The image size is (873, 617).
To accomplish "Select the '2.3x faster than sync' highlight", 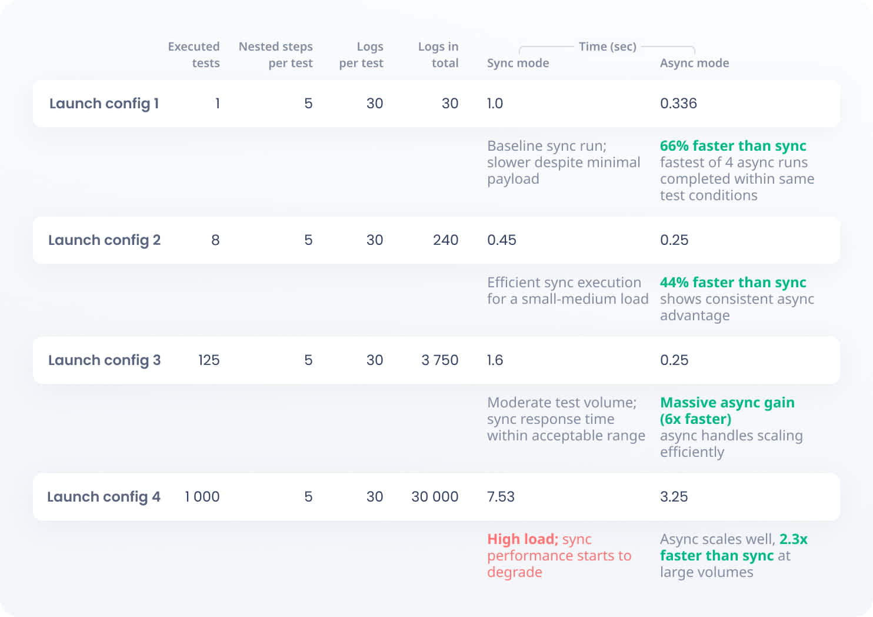I will coord(734,548).
